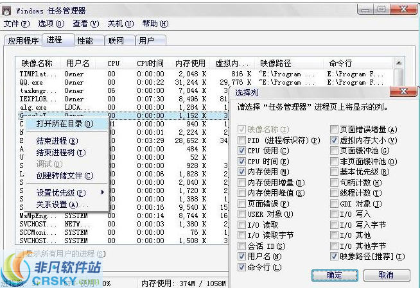420x288 pixels.
Task: Switch to the 性能 tab
Action: 89,40
